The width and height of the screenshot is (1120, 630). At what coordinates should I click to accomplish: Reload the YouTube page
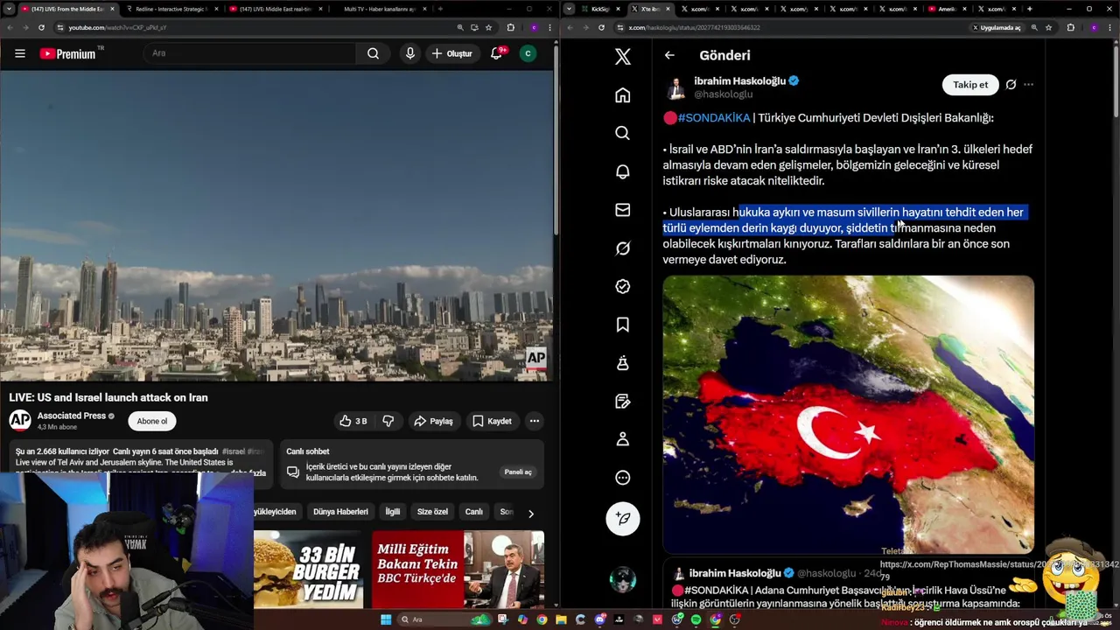(41, 27)
